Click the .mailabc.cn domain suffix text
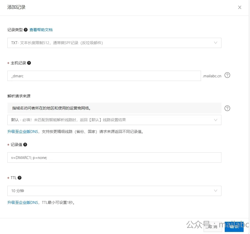This screenshot has height=234, width=250. tap(212, 76)
